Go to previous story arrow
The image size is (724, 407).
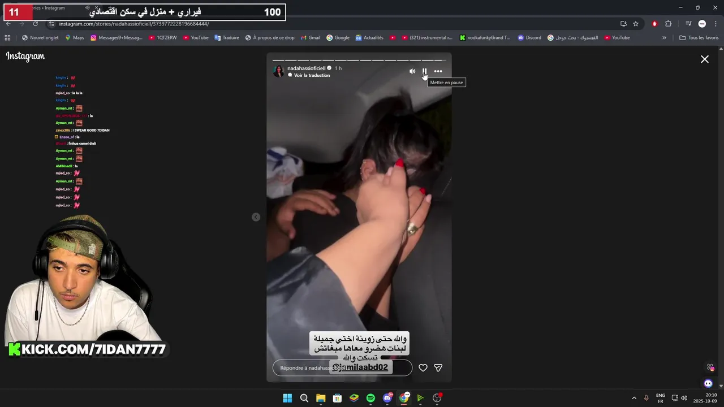[x=256, y=217]
